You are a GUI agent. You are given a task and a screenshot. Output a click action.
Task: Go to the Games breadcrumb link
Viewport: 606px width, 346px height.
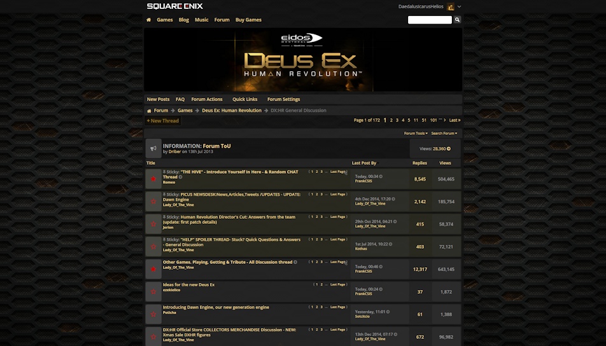tap(185, 111)
